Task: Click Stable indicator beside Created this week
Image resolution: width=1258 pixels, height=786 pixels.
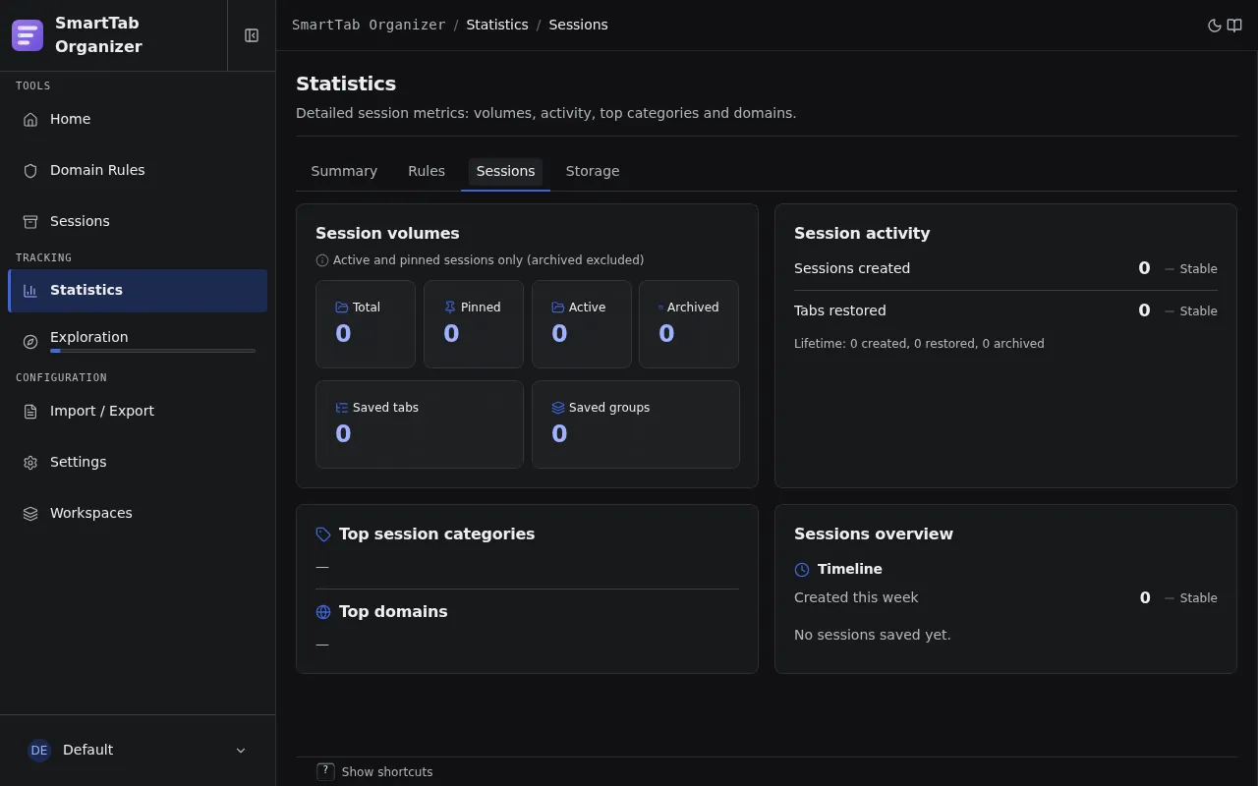Action: click(1191, 598)
